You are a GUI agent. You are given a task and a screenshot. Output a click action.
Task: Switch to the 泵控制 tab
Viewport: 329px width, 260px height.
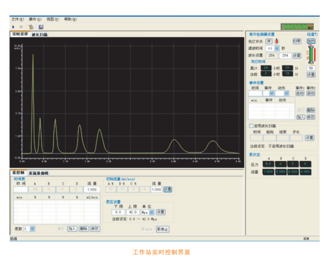19,173
